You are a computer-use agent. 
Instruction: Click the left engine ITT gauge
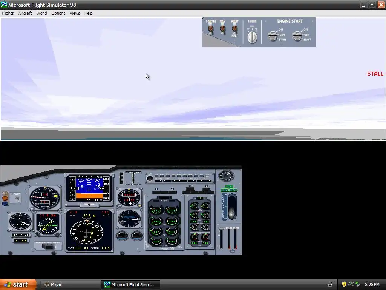tap(156, 221)
